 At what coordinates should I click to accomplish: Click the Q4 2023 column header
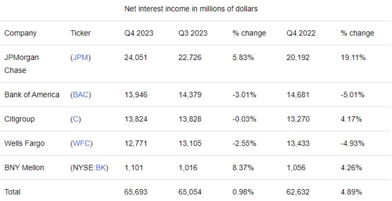(x=139, y=33)
